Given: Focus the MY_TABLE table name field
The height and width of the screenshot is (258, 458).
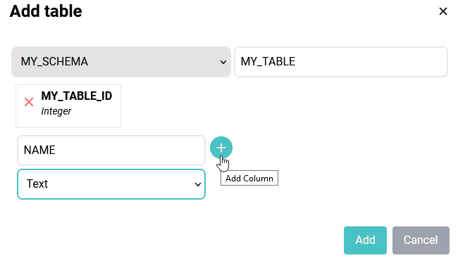Looking at the screenshot, I should point(341,62).
